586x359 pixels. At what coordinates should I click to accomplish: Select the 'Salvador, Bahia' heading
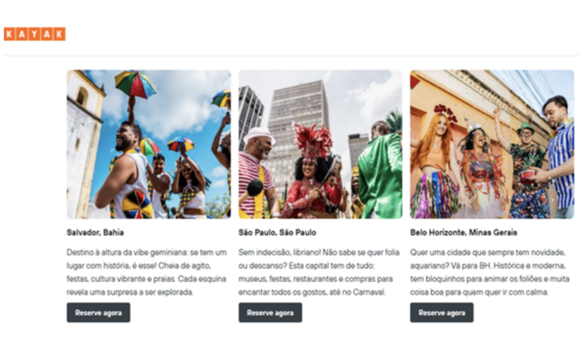[95, 233]
